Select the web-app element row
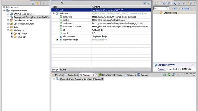The image size is (198, 111). click(101, 14)
